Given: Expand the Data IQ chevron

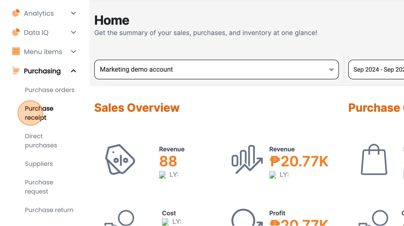Looking at the screenshot, I should (x=74, y=32).
